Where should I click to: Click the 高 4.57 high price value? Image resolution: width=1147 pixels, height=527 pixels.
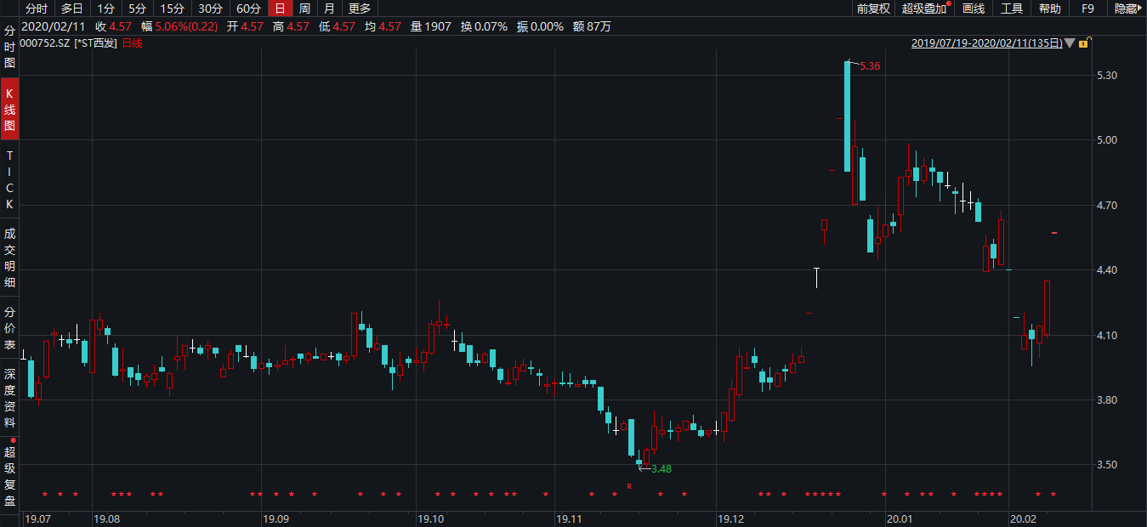291,26
